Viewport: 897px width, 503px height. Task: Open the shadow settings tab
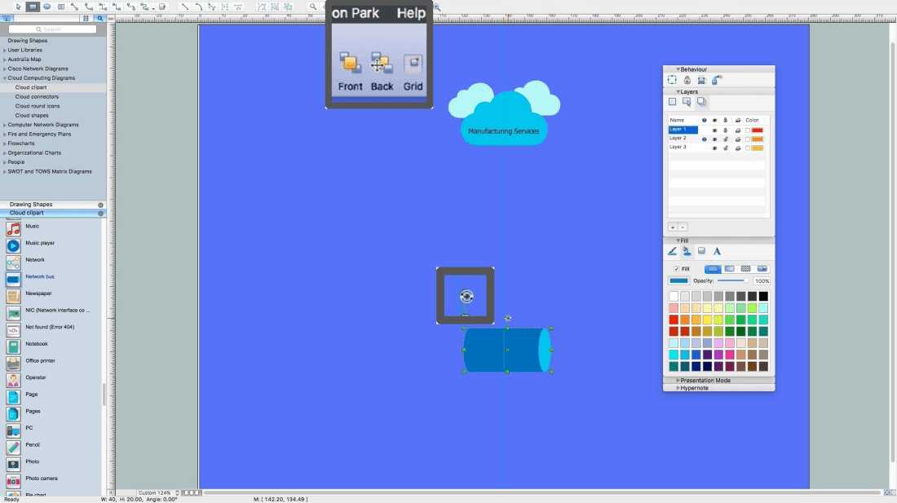click(701, 251)
